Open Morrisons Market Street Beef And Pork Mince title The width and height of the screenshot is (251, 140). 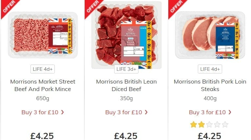[43, 86]
